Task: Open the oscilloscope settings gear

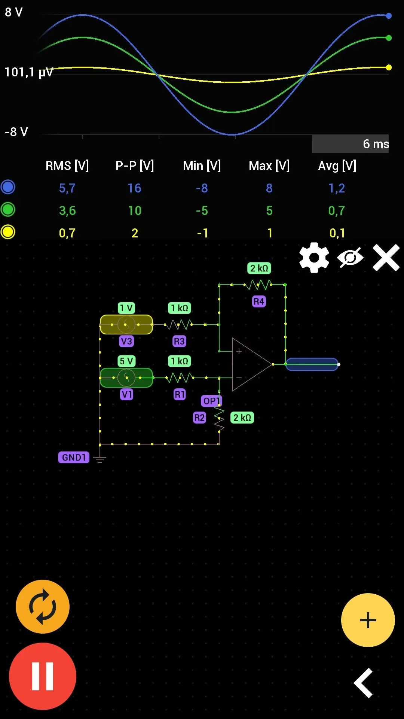Action: click(314, 258)
